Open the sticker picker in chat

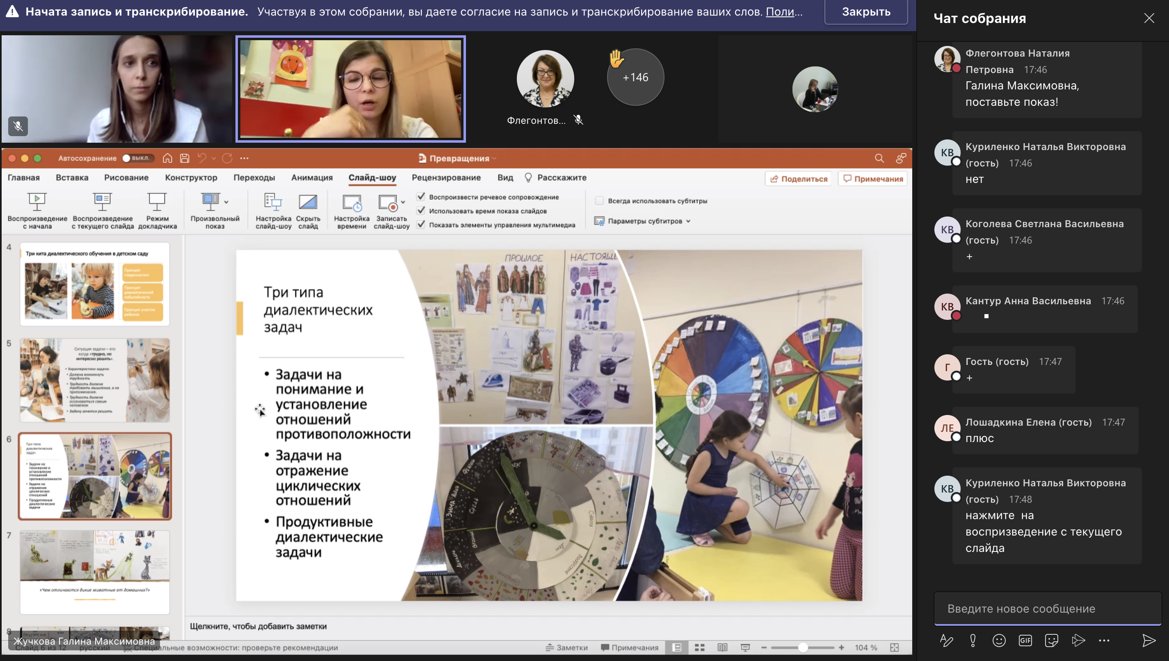(x=1051, y=640)
